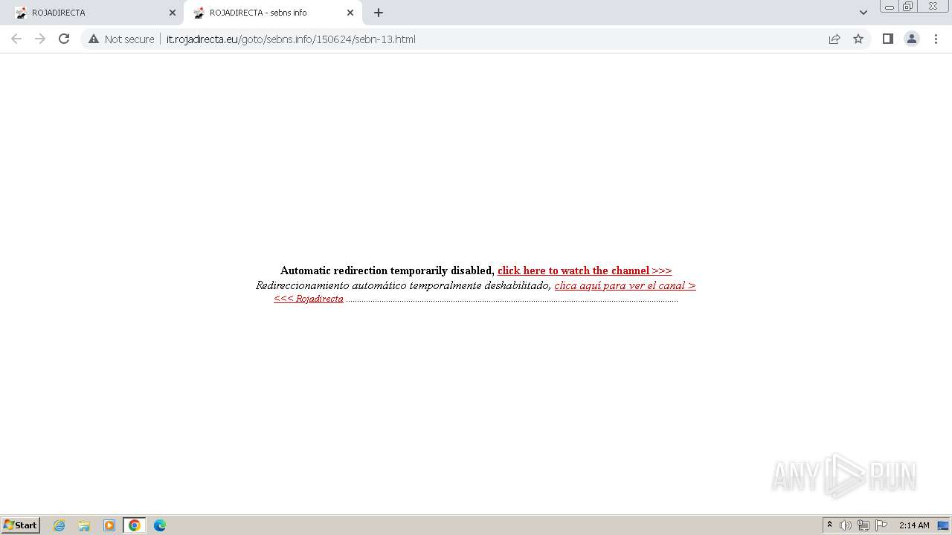Select Chrome in the taskbar
952x535 pixels.
point(135,525)
